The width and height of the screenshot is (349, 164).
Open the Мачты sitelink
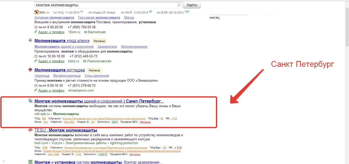129,17
